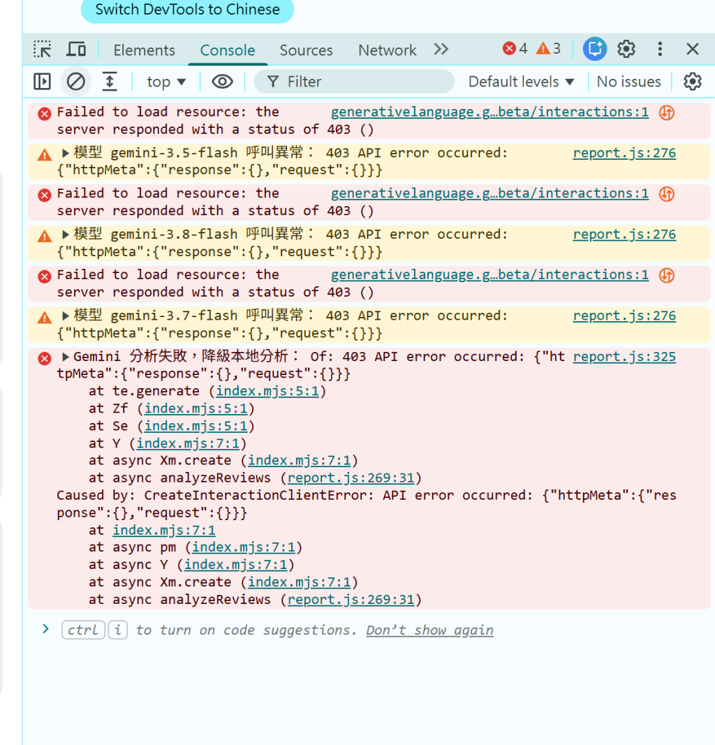Screen dimensions: 715x745
Task: Open the Sources tab
Action: pyautogui.click(x=306, y=50)
